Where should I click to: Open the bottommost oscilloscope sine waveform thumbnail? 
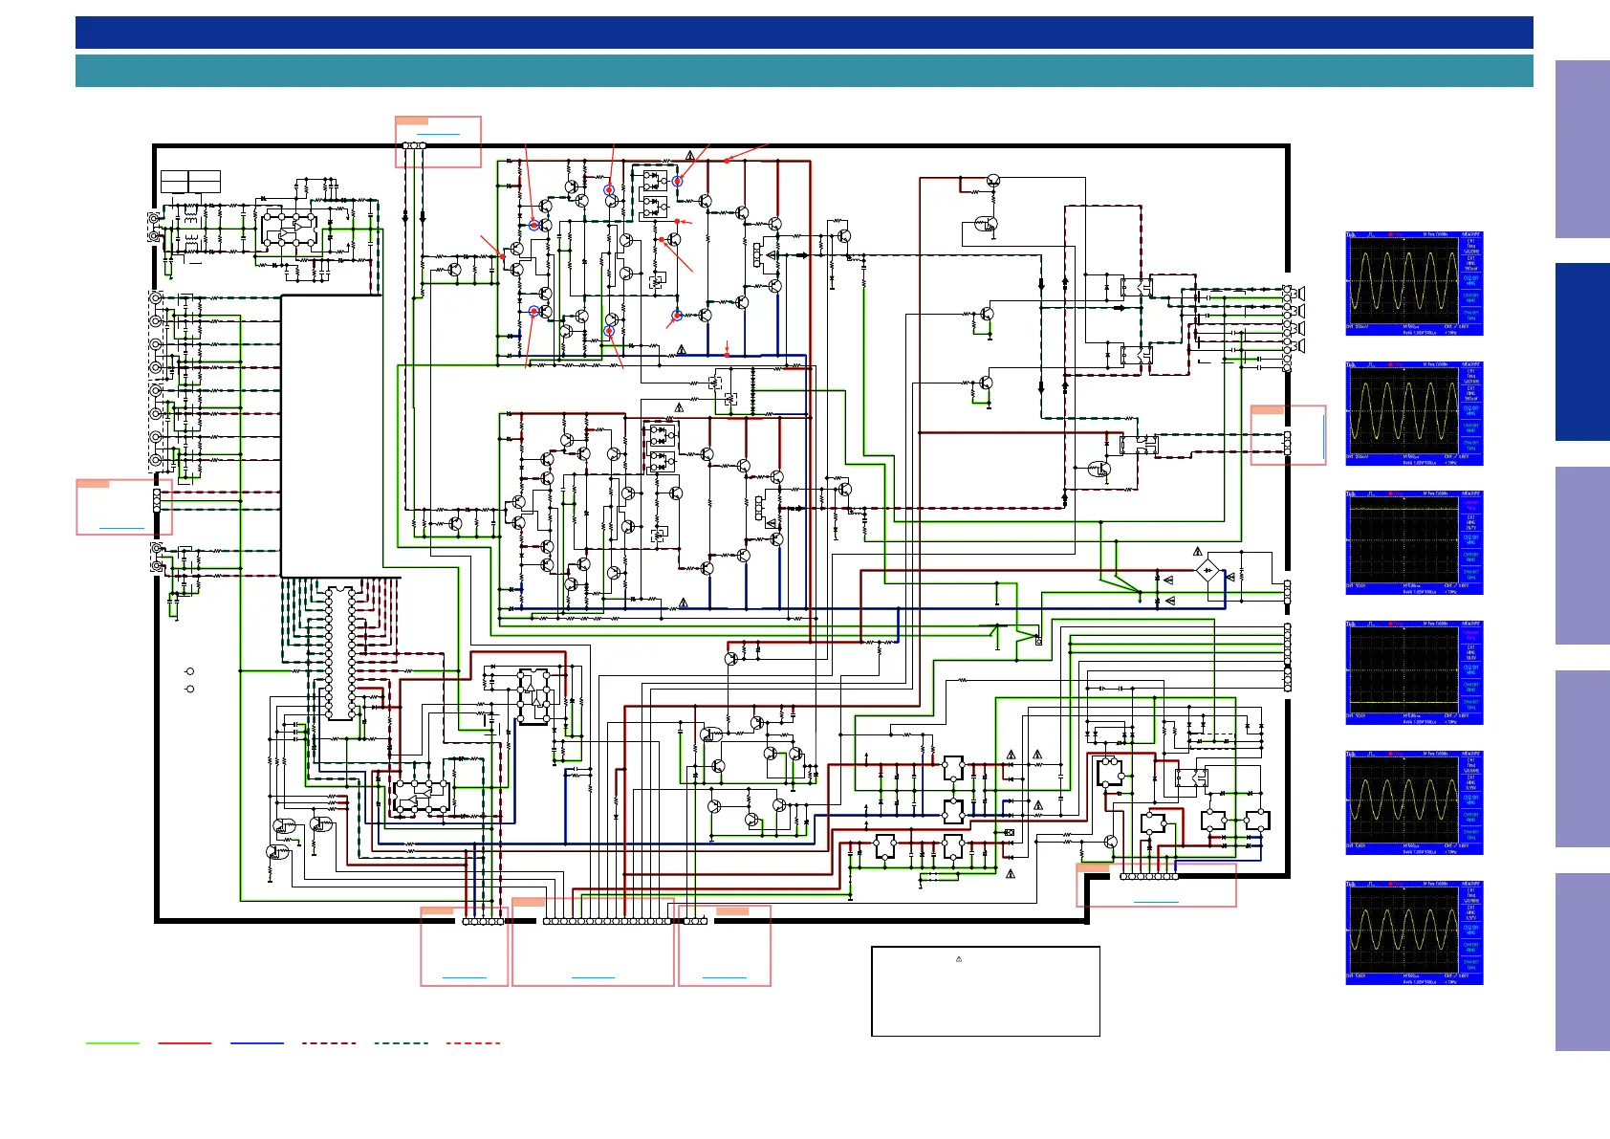click(x=1414, y=932)
